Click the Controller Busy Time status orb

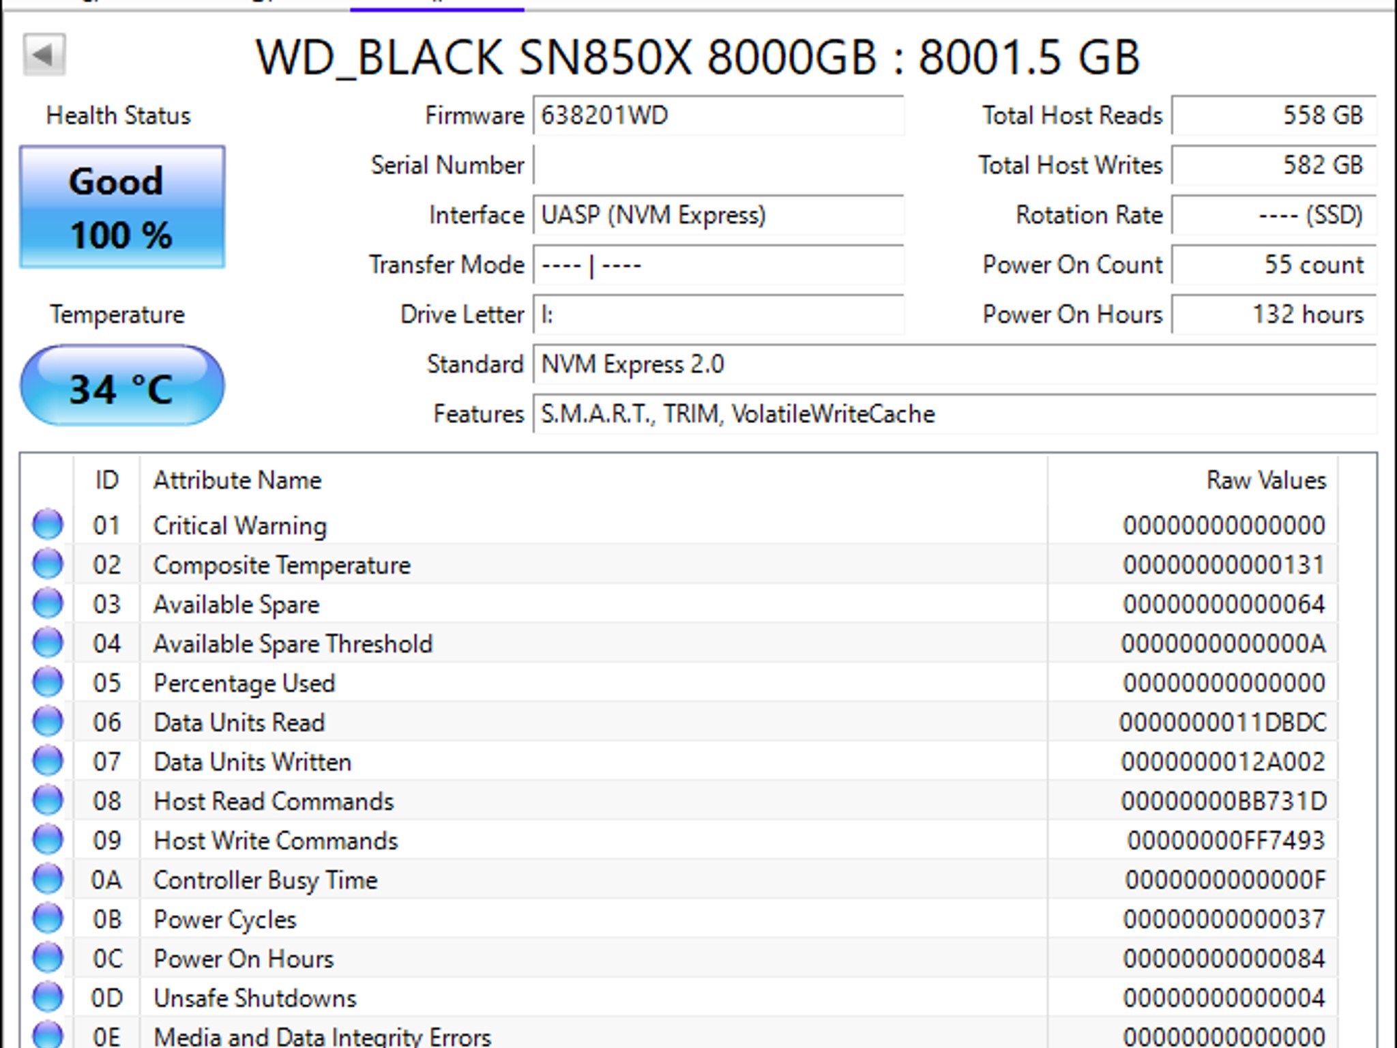(x=48, y=879)
